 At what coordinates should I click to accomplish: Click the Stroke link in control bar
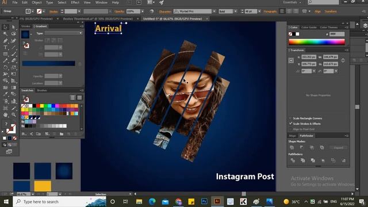(x=53, y=11)
